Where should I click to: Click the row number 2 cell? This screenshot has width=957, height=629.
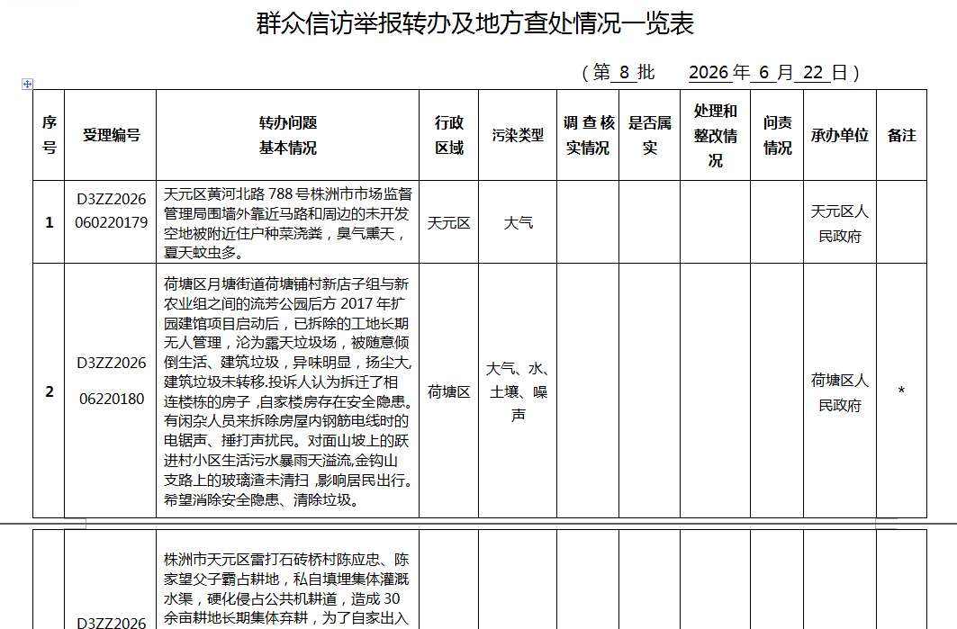point(49,391)
